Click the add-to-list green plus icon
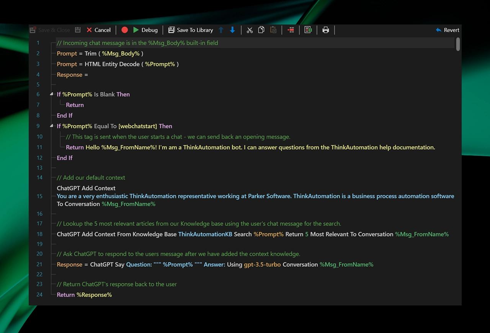 click(x=308, y=30)
